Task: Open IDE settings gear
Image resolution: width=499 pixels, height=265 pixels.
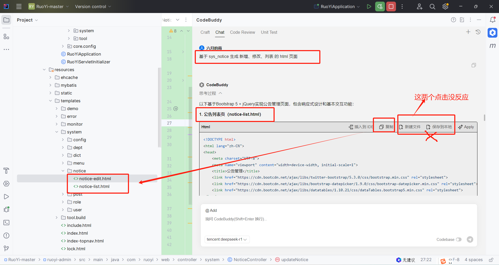Action: pos(445,6)
